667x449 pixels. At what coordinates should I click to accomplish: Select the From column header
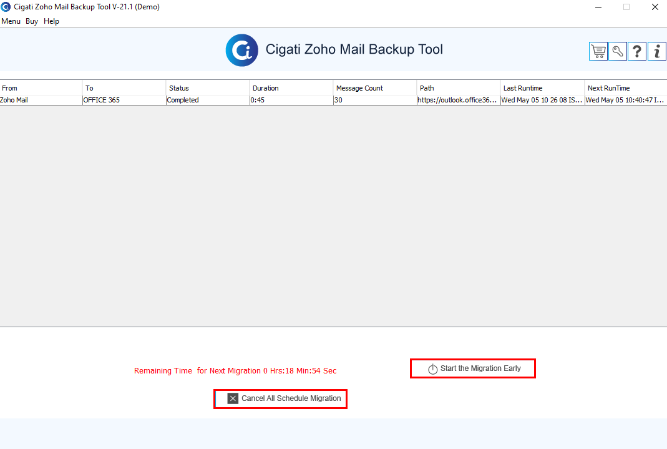(41, 88)
